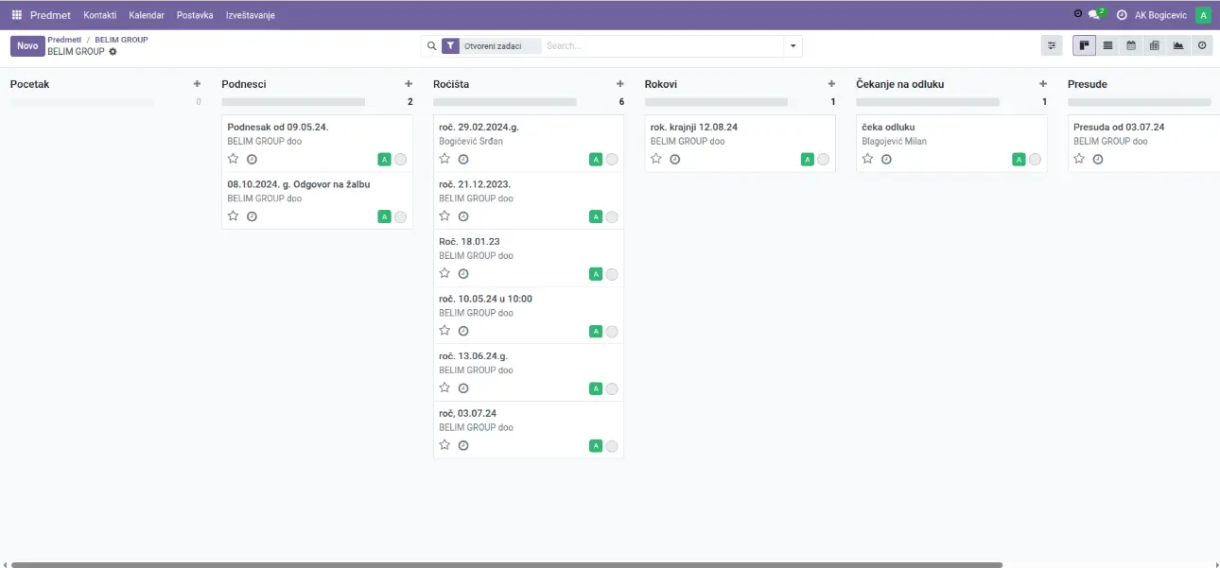
Task: Open the chat messages notification icon
Action: pyautogui.click(x=1094, y=15)
